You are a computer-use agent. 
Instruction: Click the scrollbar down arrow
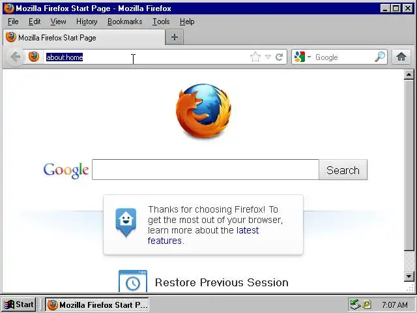[409, 276]
